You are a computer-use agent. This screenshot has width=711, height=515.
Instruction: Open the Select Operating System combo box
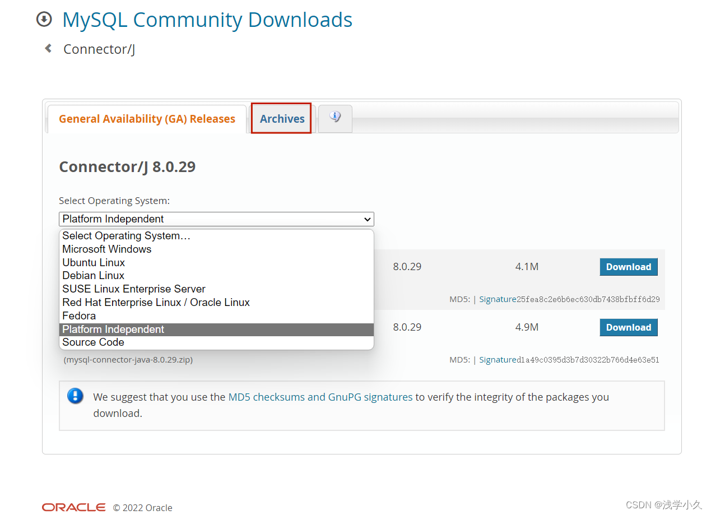click(216, 219)
